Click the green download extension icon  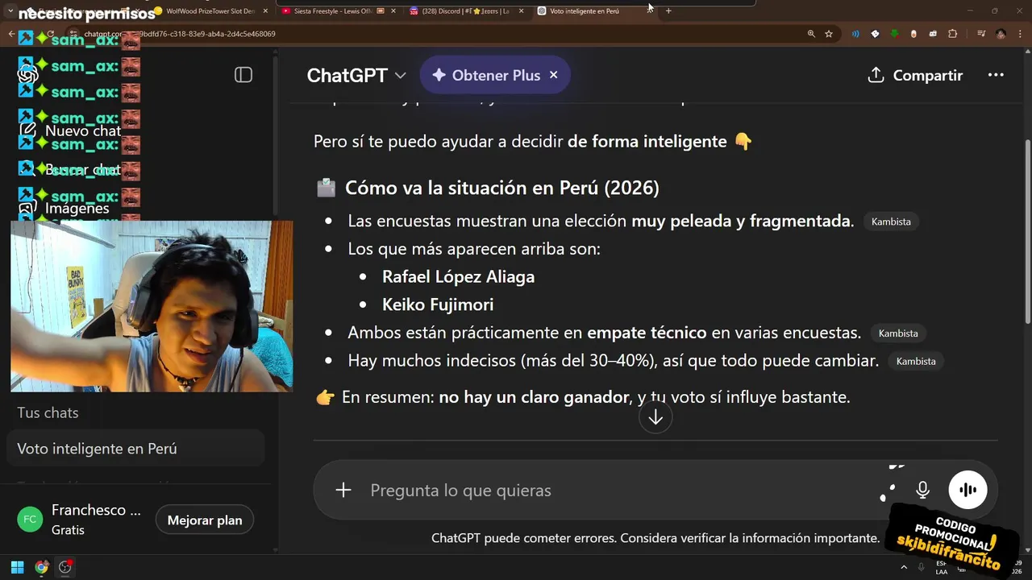point(894,34)
